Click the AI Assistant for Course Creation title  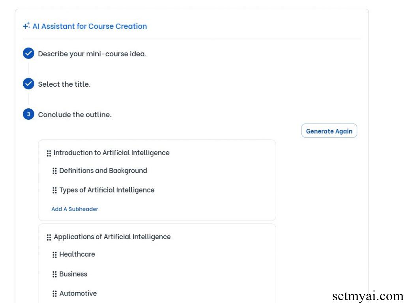click(x=90, y=26)
